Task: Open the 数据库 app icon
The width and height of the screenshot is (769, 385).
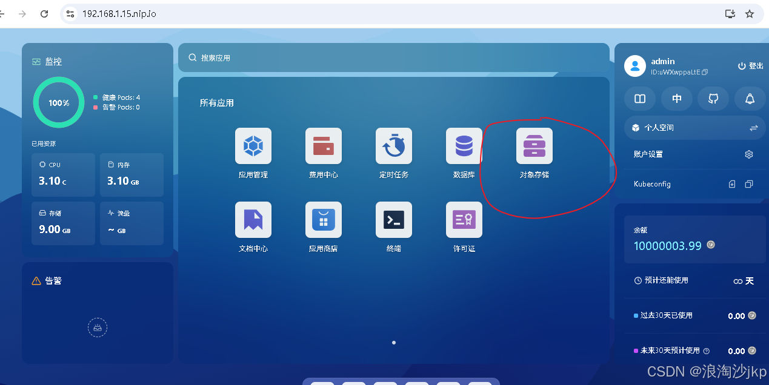Action: [x=464, y=146]
